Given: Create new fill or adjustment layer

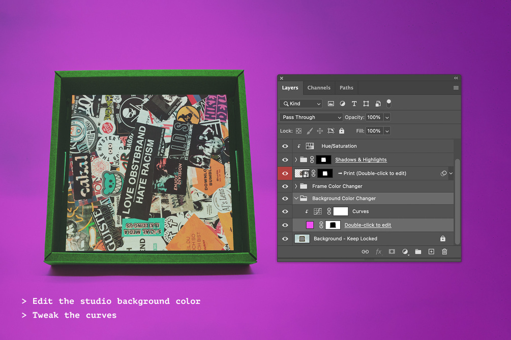Looking at the screenshot, I should (405, 252).
